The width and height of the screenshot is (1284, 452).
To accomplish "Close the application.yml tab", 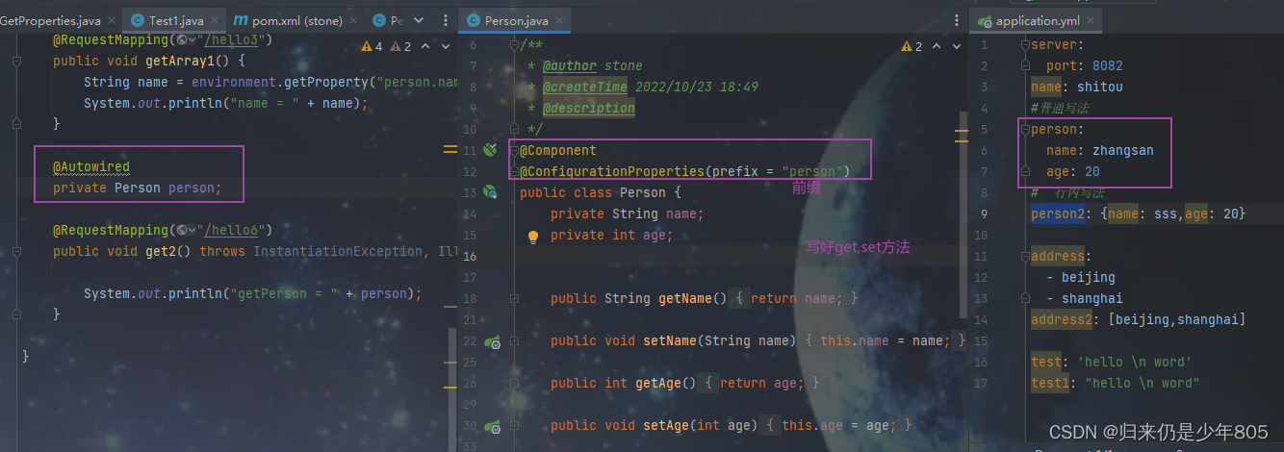I will 1092,20.
